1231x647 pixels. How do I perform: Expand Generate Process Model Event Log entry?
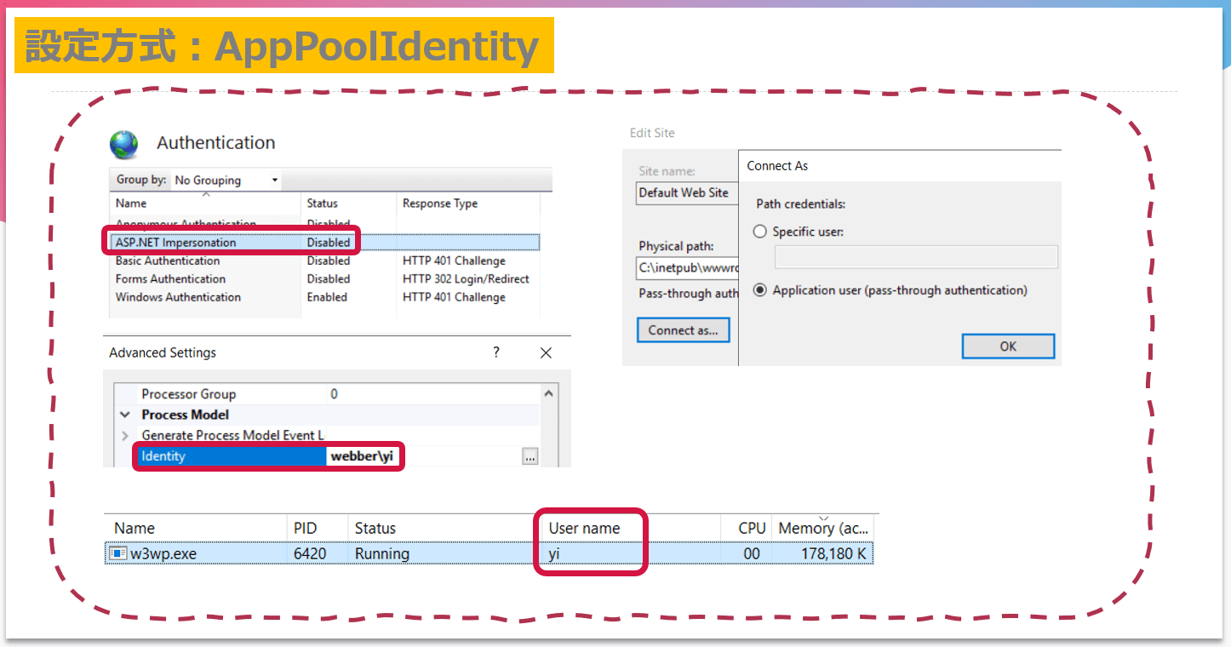tap(125, 436)
